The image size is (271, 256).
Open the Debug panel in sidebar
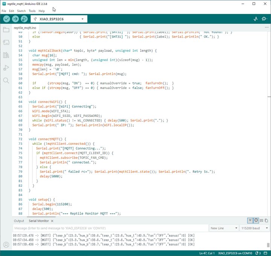pos(6,68)
